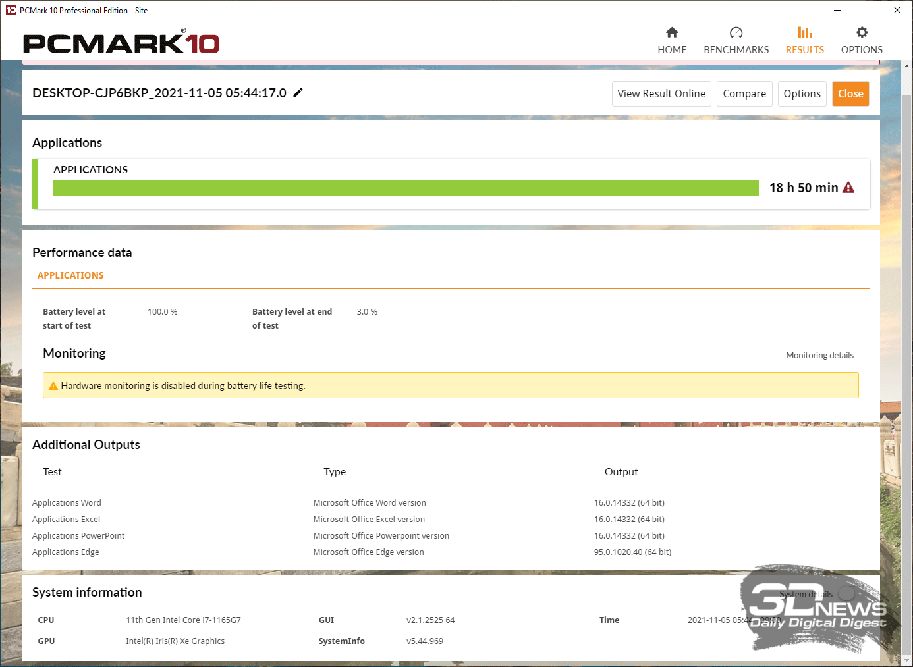Image resolution: width=913 pixels, height=667 pixels.
Task: Click the pencil icon to rename result
Action: 298,93
